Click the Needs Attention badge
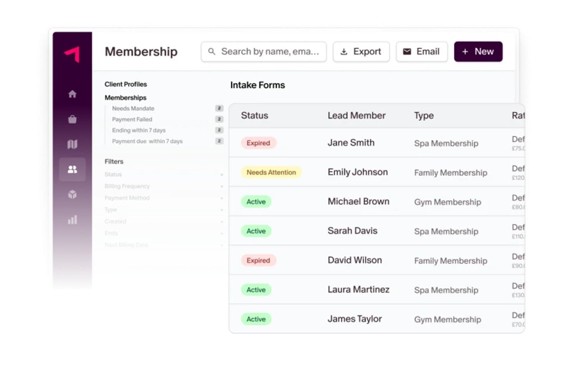Viewport: 568px width, 378px height. [x=271, y=172]
